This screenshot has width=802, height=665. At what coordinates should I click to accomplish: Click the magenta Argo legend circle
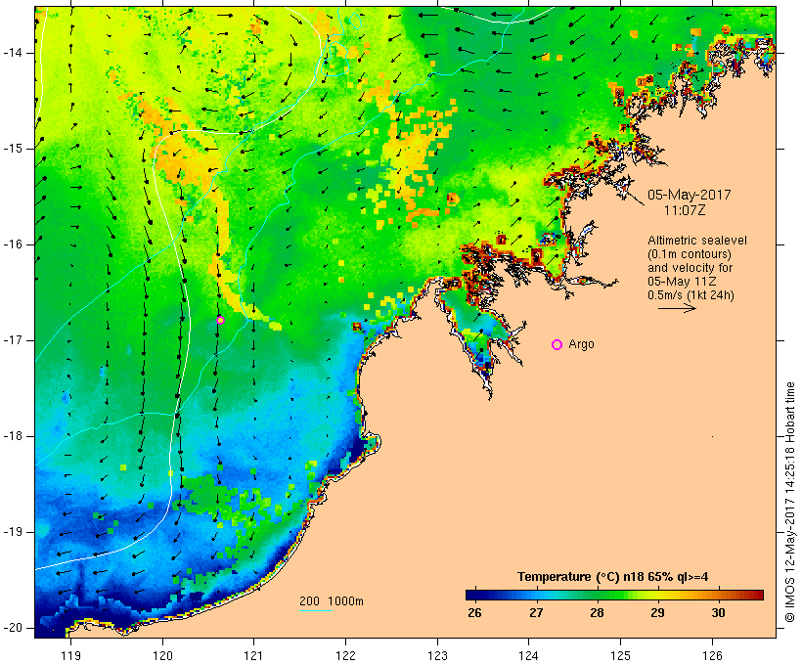point(557,345)
